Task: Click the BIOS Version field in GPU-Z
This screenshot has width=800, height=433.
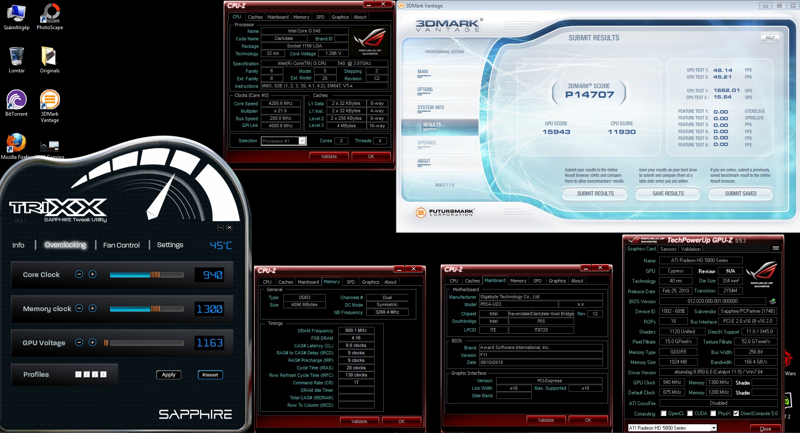Action: 712,301
